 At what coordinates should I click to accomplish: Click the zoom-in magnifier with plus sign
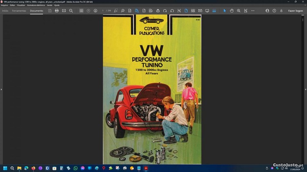click(x=239, y=11)
